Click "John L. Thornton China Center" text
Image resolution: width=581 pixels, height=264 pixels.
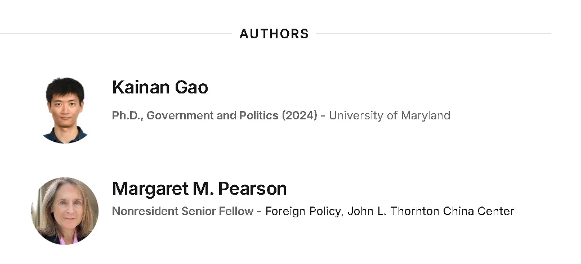point(431,212)
